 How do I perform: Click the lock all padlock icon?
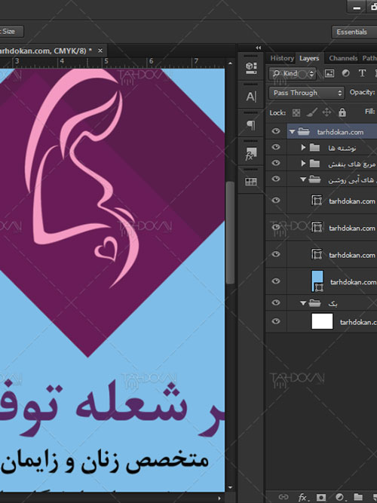[342, 112]
